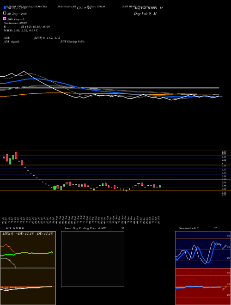Viewport: 231px width, 305px height.
Task: Click the 'BUY Slowing @ 0%' signal text
Action: click(x=73, y=42)
